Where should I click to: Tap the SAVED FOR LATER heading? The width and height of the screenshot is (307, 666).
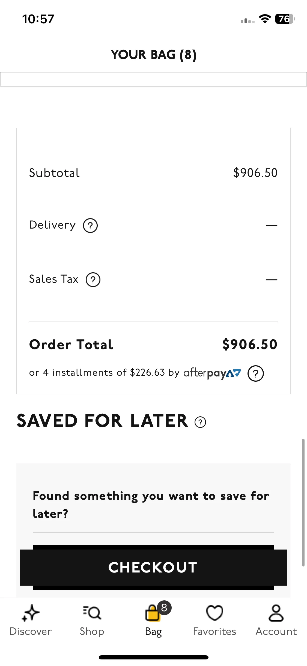(x=103, y=421)
